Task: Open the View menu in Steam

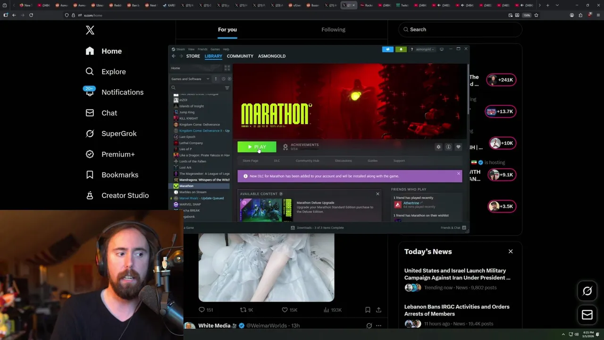Action: click(191, 49)
